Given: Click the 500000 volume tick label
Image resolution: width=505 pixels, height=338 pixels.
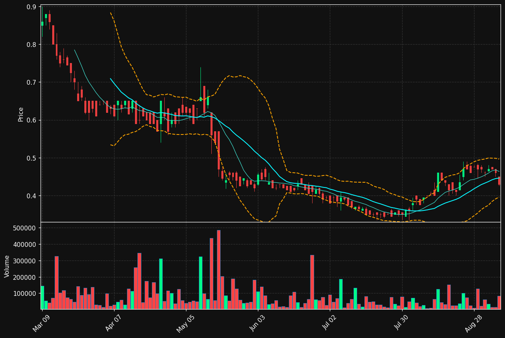Looking at the screenshot, I should pyautogui.click(x=25, y=228).
